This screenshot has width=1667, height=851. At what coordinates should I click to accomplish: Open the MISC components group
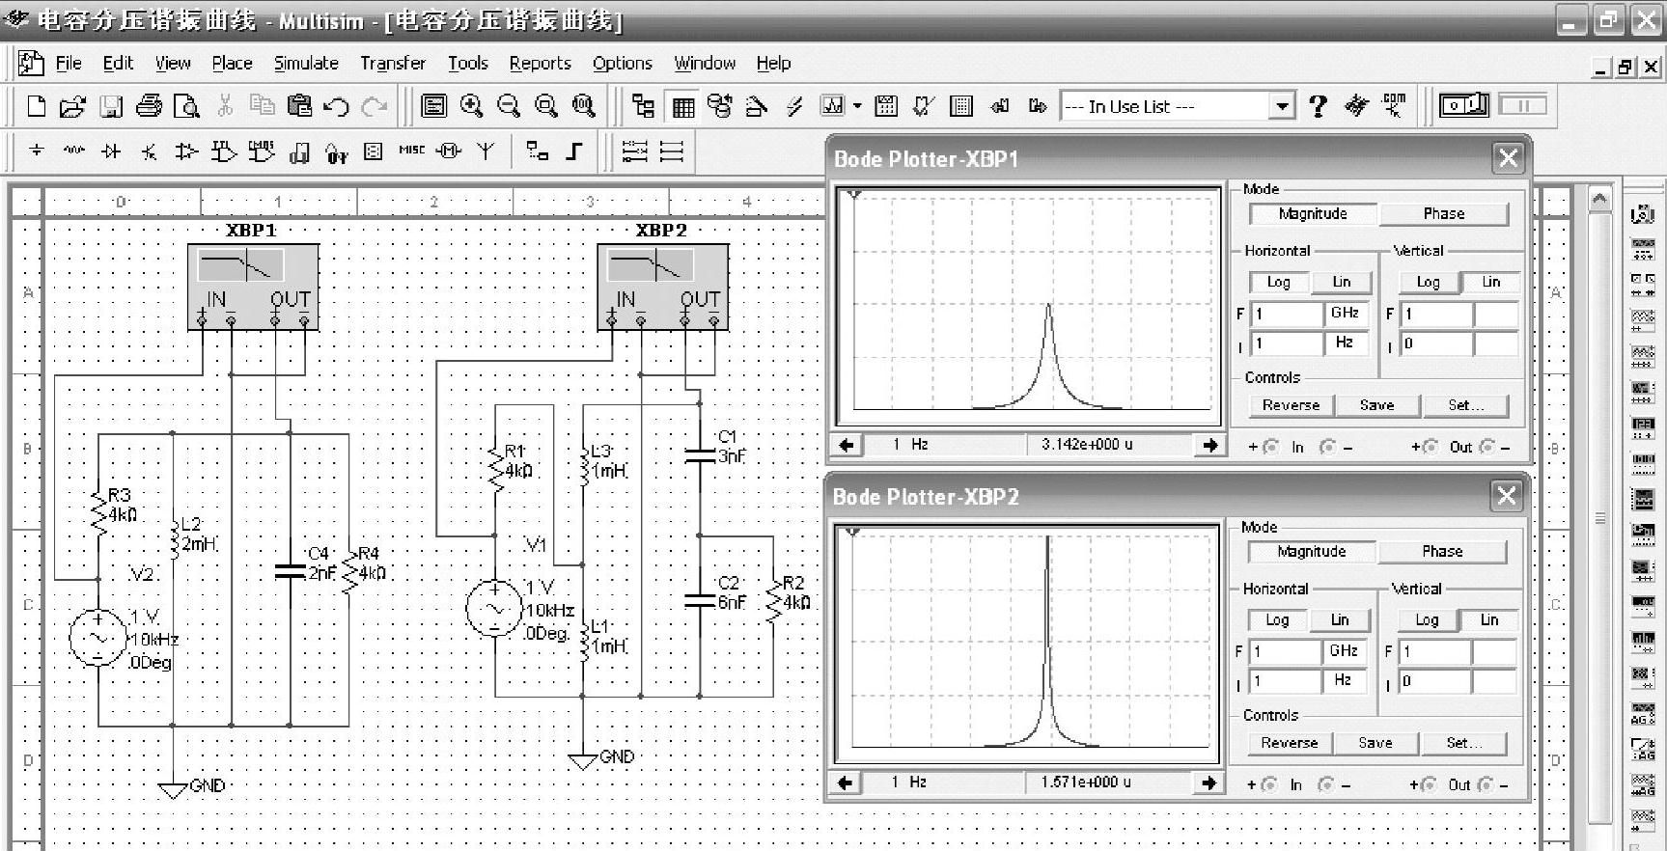pyautogui.click(x=411, y=151)
